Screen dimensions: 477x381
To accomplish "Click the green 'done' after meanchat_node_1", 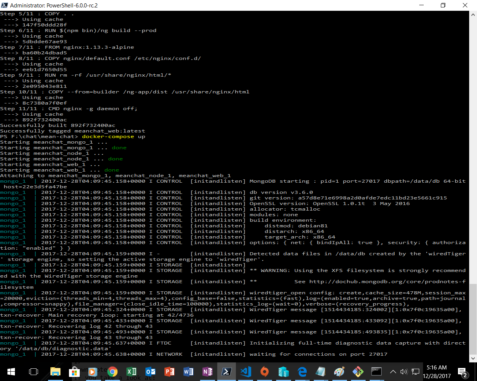I will tap(116, 159).
